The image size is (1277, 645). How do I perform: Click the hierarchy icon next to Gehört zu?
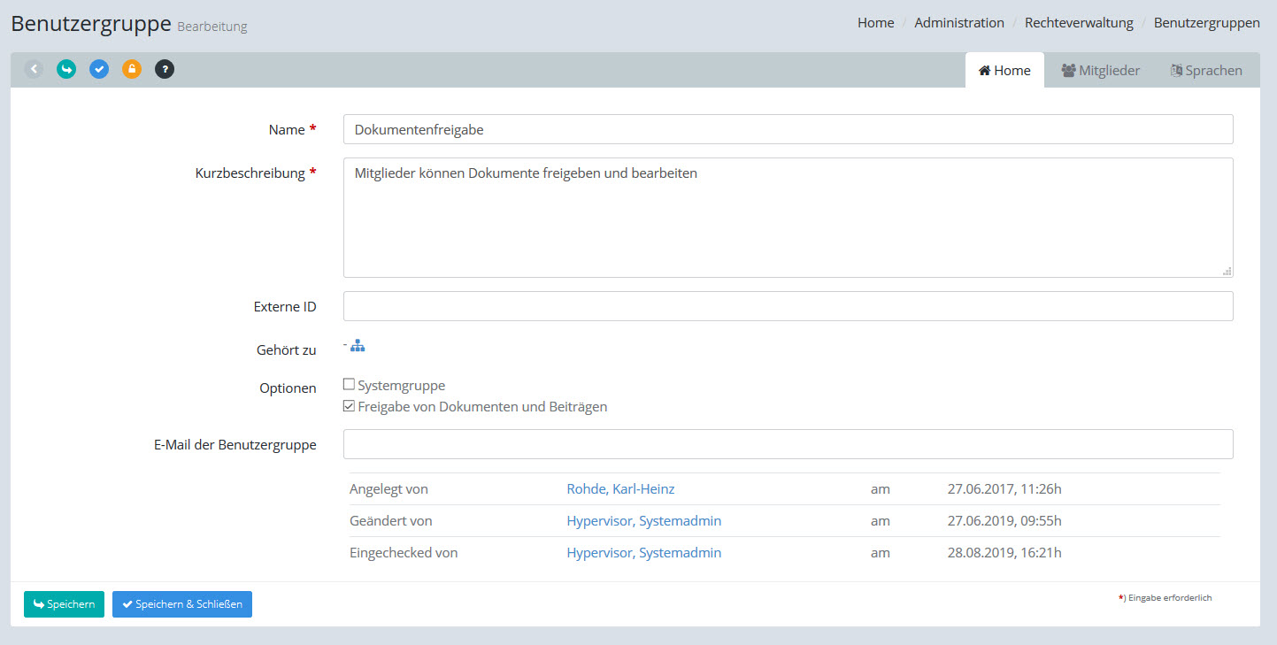358,346
